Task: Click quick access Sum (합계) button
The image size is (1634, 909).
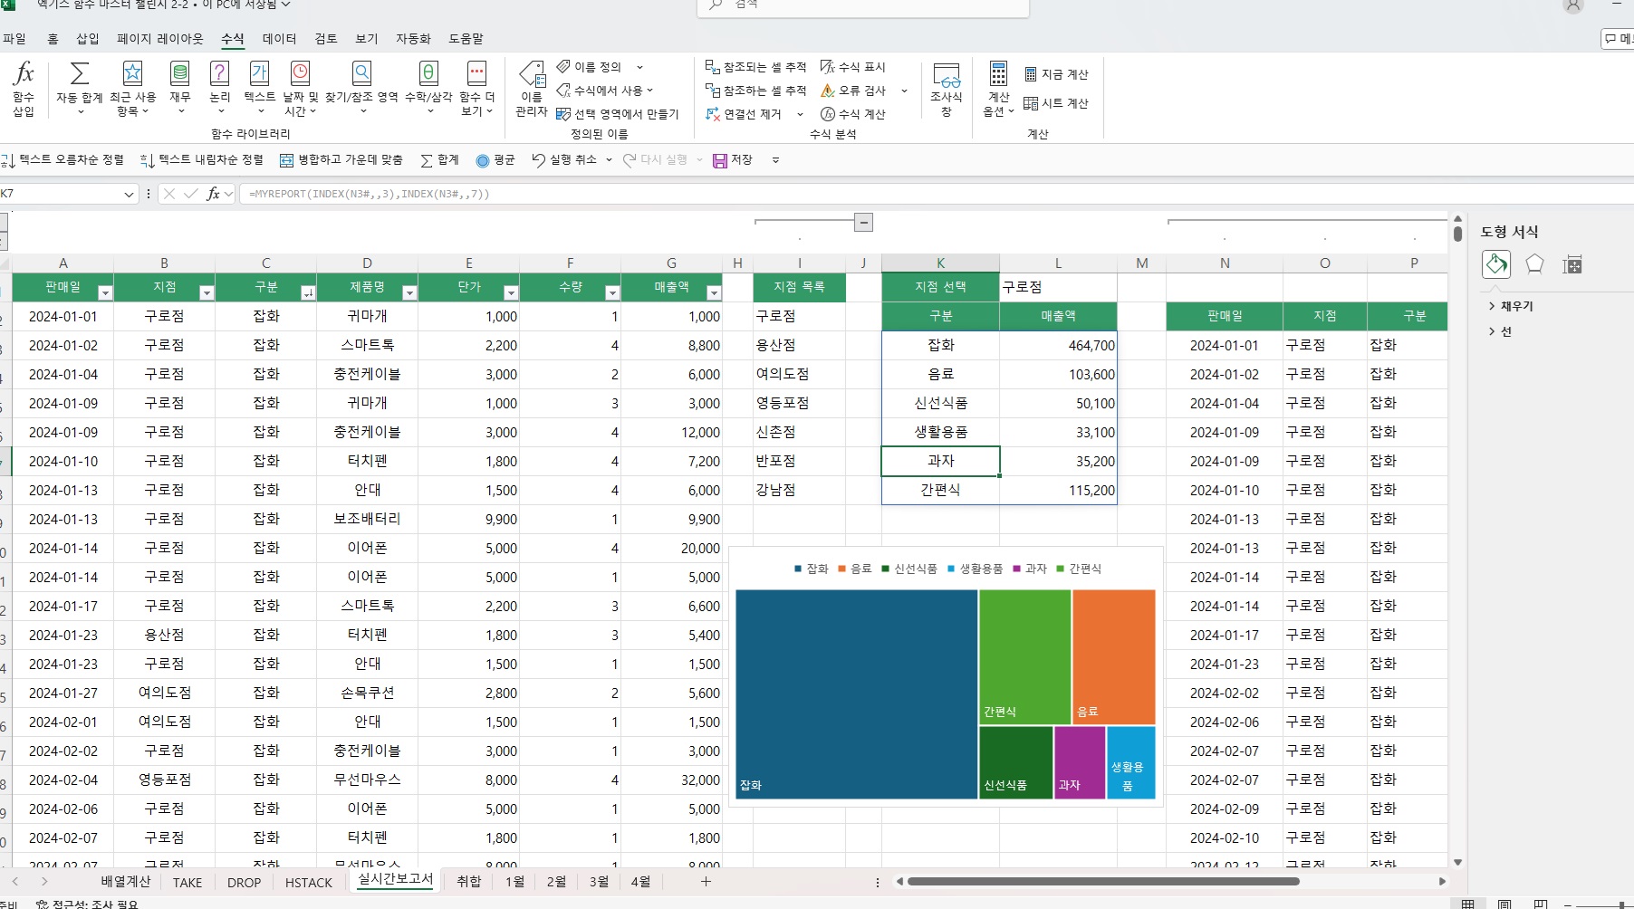Action: coord(439,159)
